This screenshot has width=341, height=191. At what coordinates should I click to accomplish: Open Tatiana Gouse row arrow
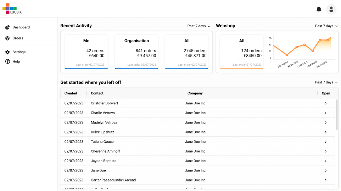325,142
